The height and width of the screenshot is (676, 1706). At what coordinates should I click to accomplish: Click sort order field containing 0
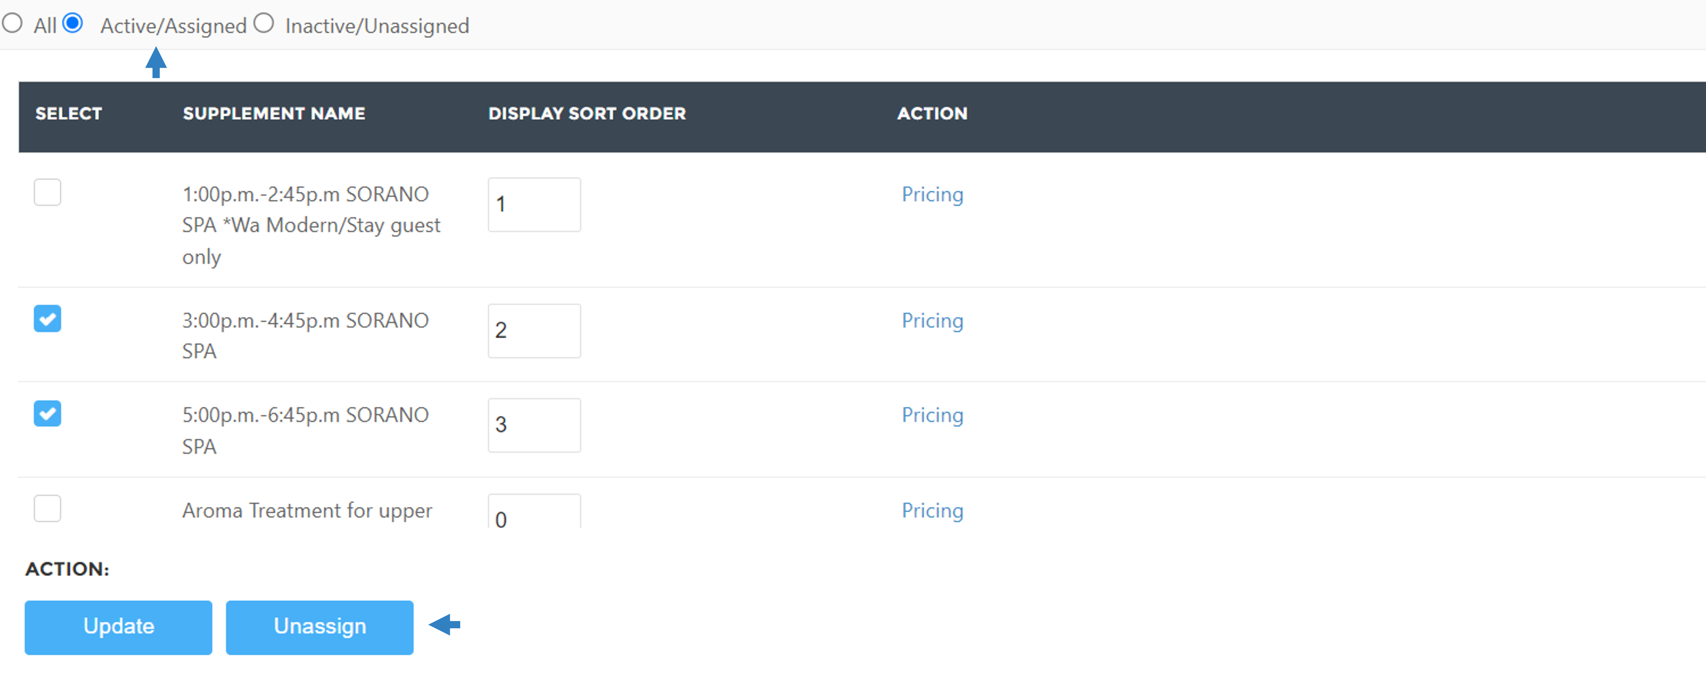(535, 511)
